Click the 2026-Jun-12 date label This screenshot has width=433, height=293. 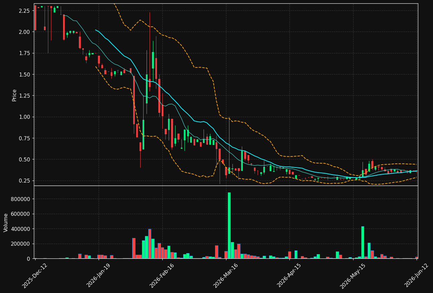coord(417,275)
